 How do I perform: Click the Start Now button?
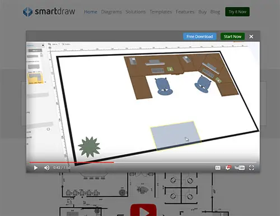[232, 36]
